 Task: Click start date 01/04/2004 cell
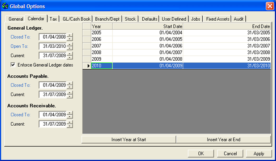147,33
